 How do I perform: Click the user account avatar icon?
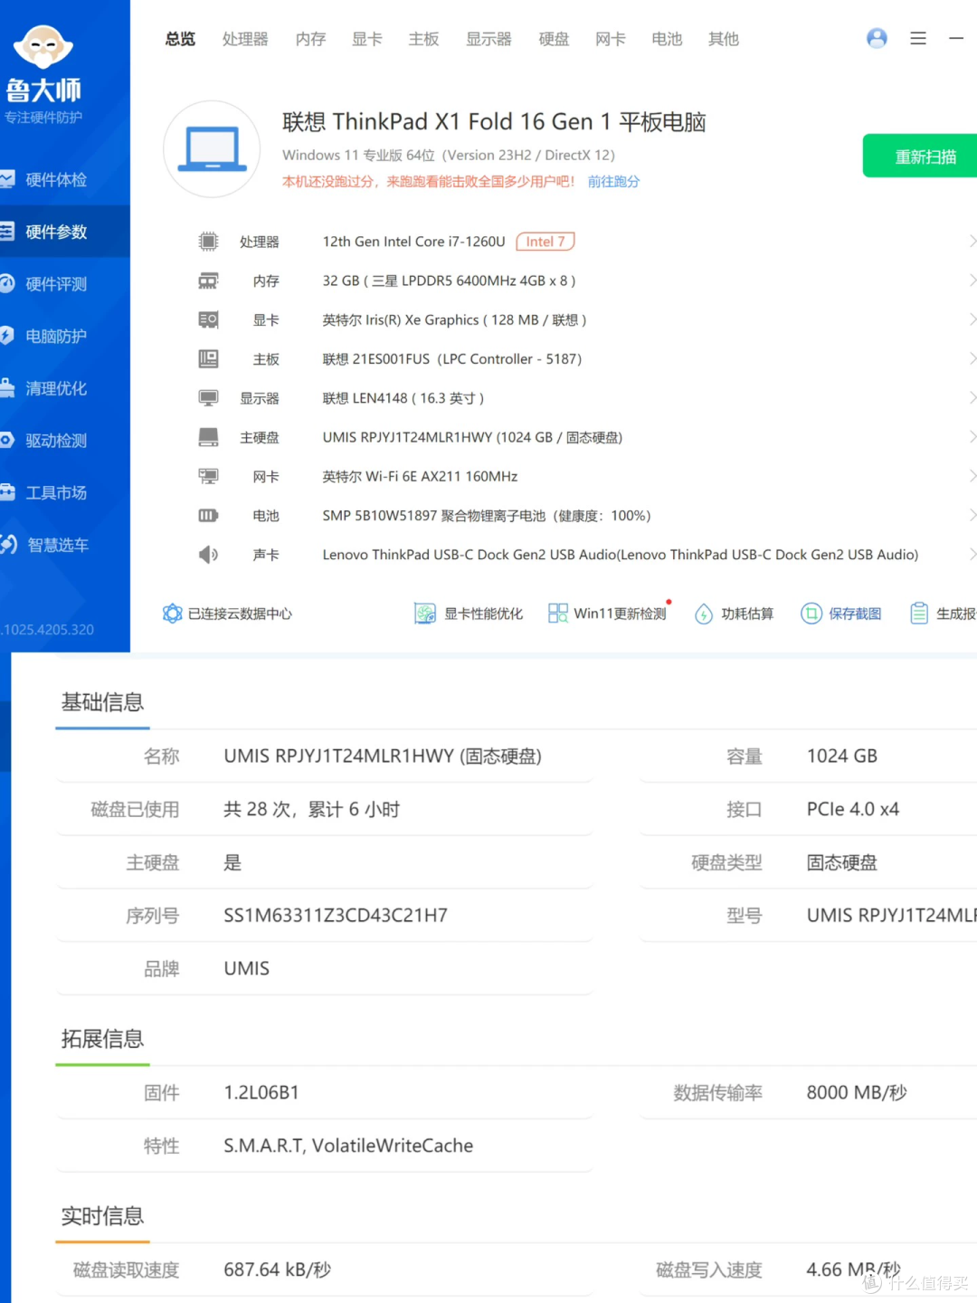pos(877,38)
